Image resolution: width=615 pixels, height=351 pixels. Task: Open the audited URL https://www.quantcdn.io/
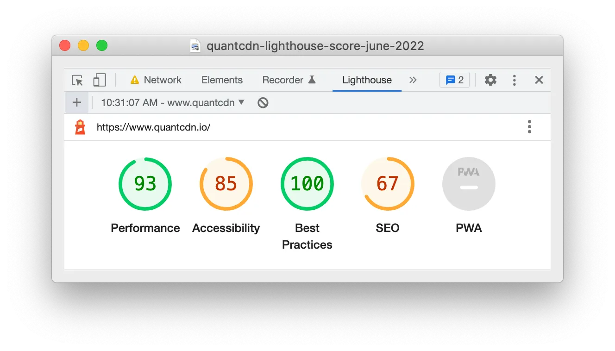[153, 126]
